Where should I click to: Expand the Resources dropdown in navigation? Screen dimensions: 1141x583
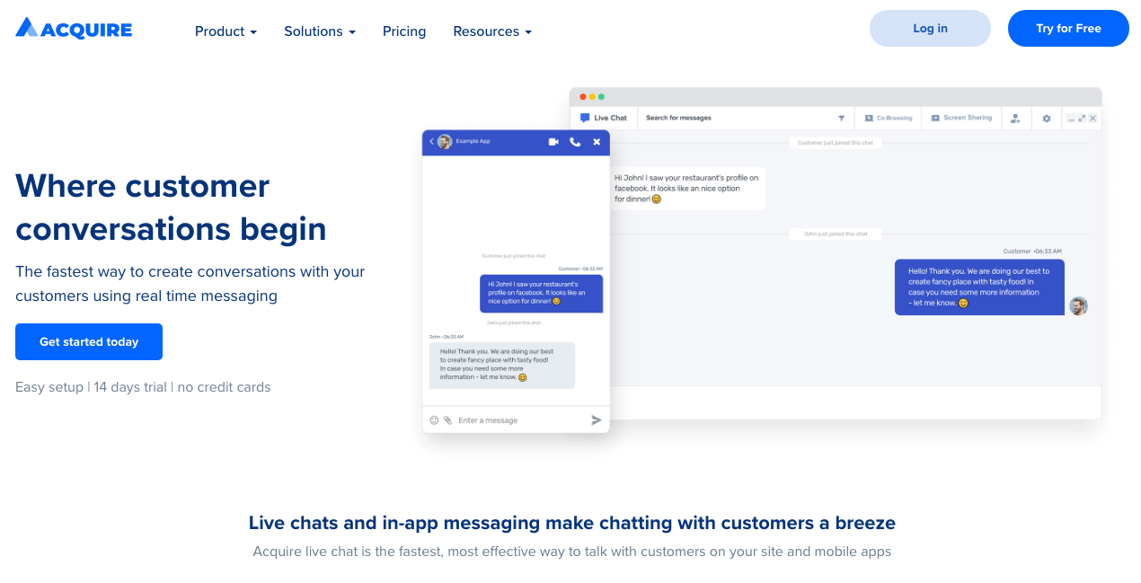491,31
